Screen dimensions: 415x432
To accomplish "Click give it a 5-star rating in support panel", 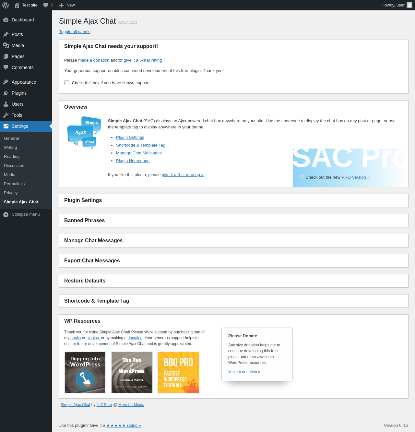I will (145, 60).
